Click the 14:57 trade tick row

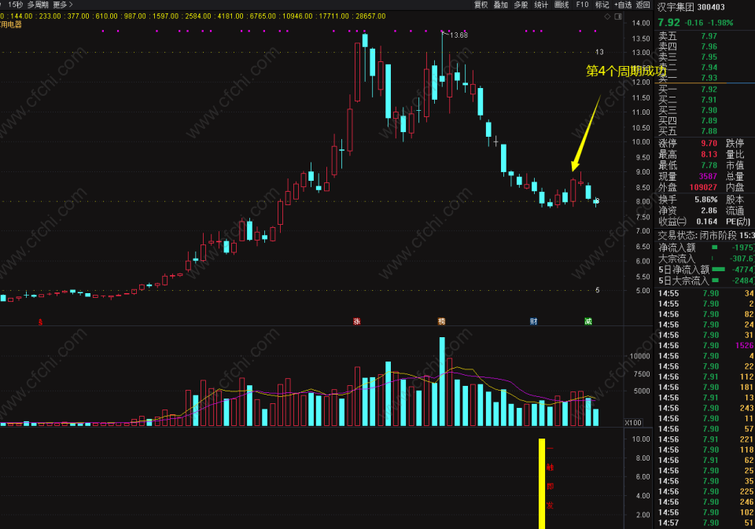tap(706, 523)
